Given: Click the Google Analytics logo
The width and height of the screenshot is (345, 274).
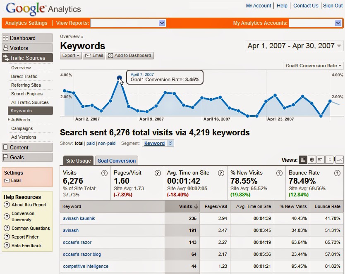Looking at the screenshot, I should pos(43,9).
